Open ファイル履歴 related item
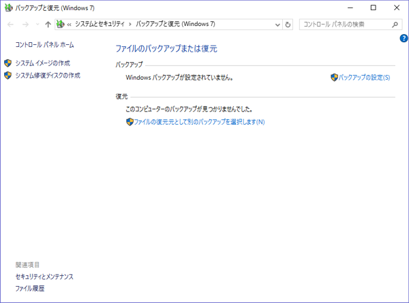 pos(30,289)
